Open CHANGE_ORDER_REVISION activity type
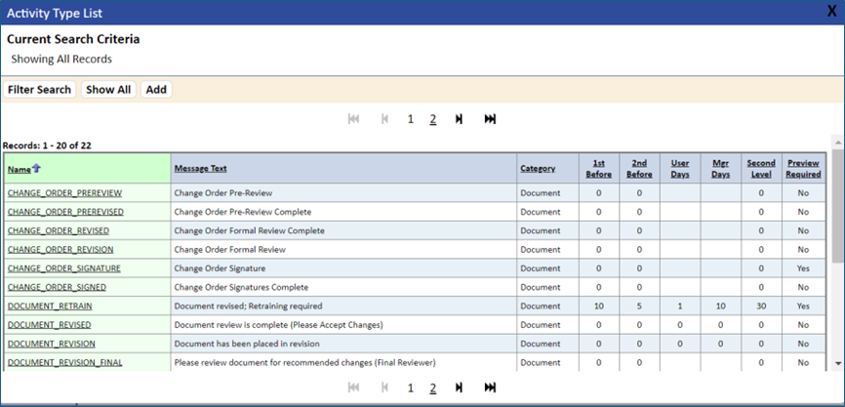 60,250
